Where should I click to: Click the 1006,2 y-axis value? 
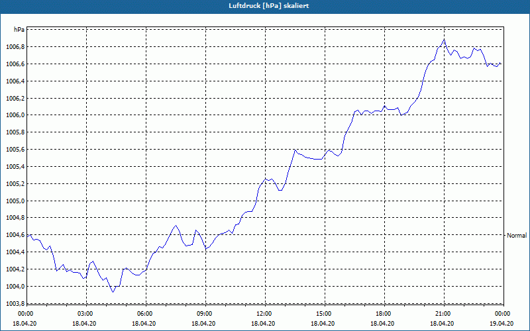coord(15,98)
